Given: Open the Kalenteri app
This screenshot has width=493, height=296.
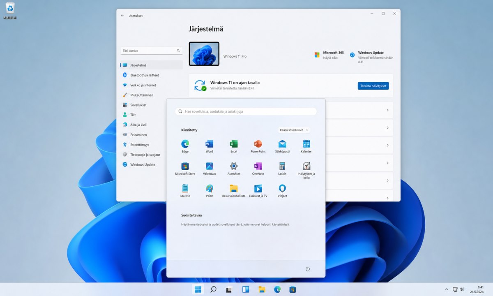Looking at the screenshot, I should tap(306, 146).
